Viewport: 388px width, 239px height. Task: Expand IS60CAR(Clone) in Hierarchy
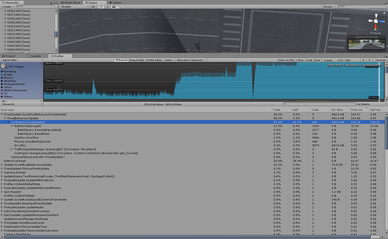pyautogui.click(x=5, y=26)
